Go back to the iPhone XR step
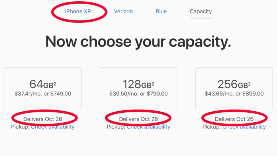Image resolution: width=277 pixels, height=156 pixels. click(x=78, y=12)
